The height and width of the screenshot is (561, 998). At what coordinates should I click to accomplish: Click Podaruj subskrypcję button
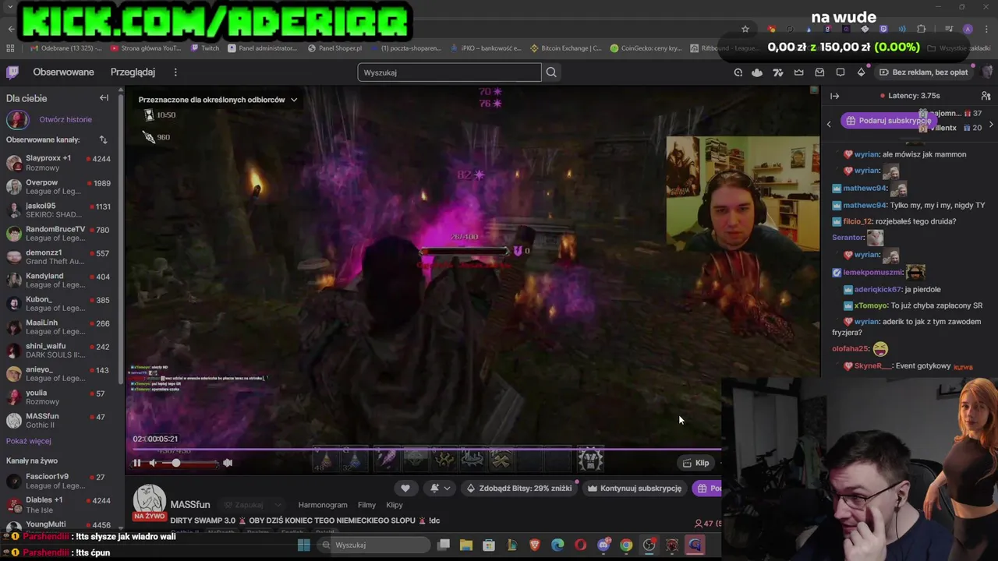pyautogui.click(x=887, y=121)
